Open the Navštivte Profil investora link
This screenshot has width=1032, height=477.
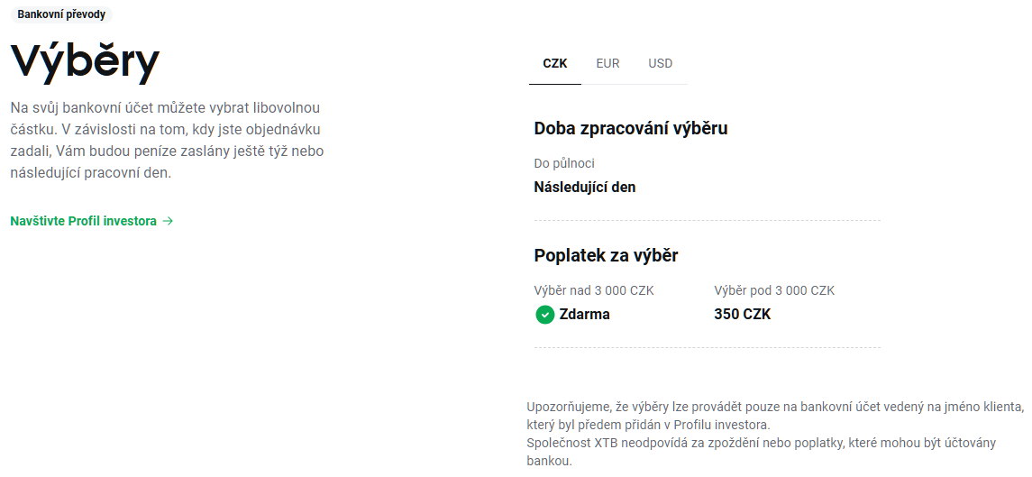(84, 221)
